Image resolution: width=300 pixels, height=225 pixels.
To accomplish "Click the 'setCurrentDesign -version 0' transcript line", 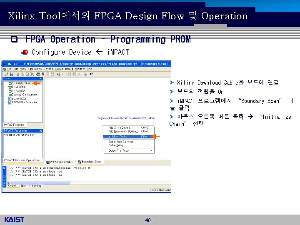I will point(50,168).
